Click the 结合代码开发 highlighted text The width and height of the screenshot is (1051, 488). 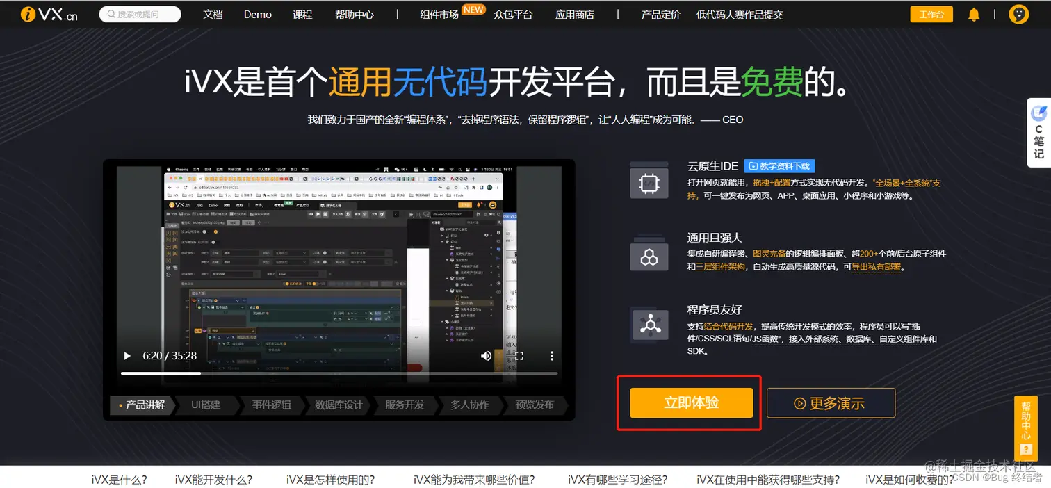[x=728, y=326]
